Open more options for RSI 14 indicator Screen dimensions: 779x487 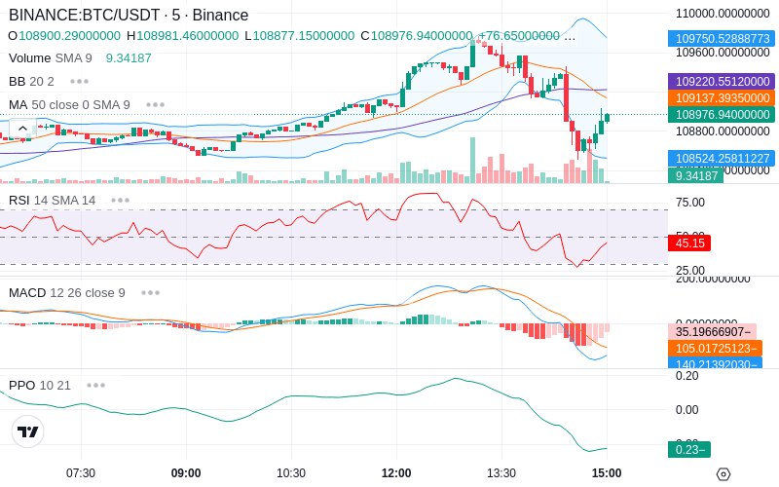120,201
